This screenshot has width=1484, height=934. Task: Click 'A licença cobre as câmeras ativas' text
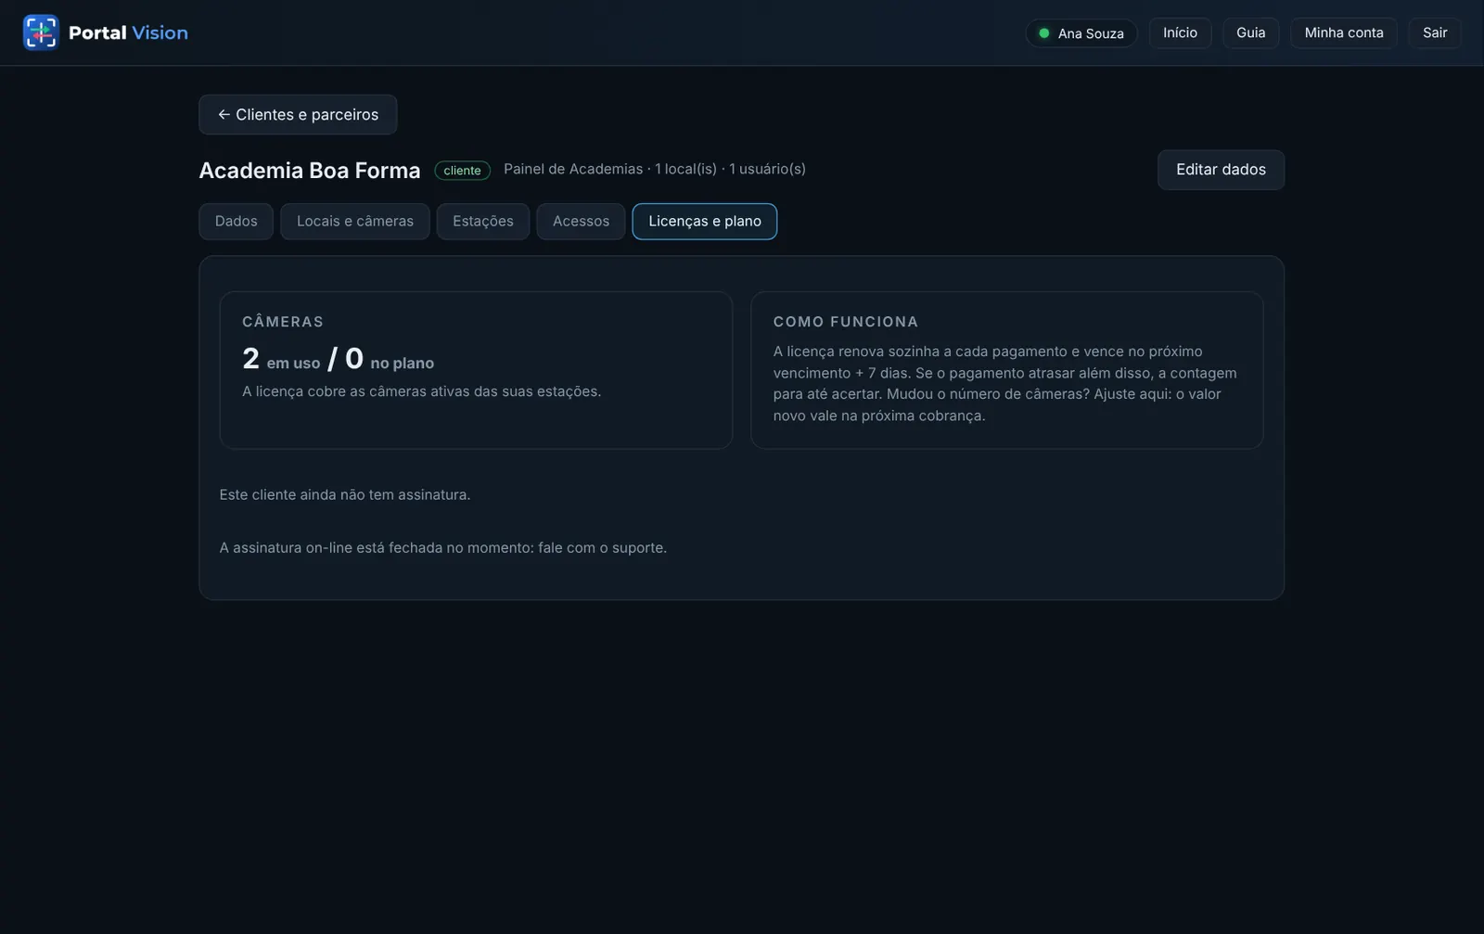pyautogui.click(x=422, y=391)
